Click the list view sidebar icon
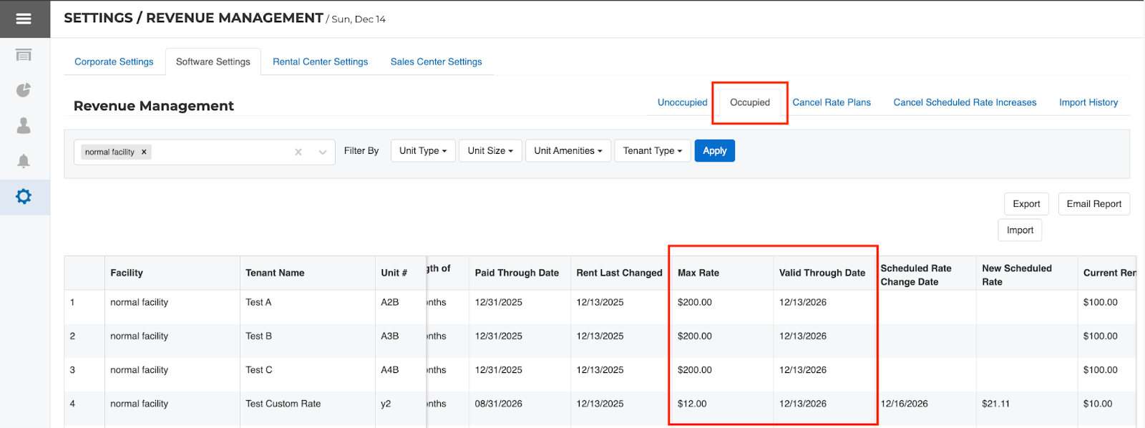Viewport: 1145px width, 428px height. [24, 55]
